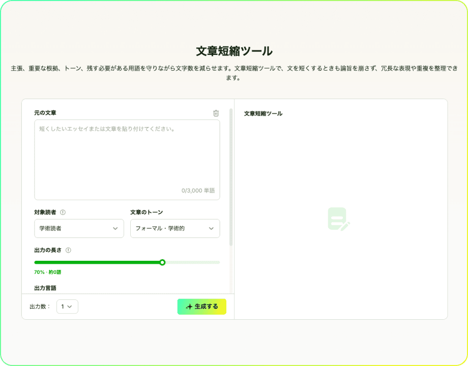This screenshot has height=366, width=468.
Task: Click the output length slider handle
Action: click(x=162, y=262)
